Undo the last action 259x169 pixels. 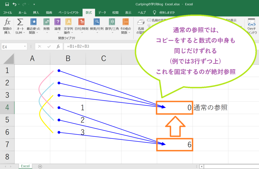coord(14,4)
